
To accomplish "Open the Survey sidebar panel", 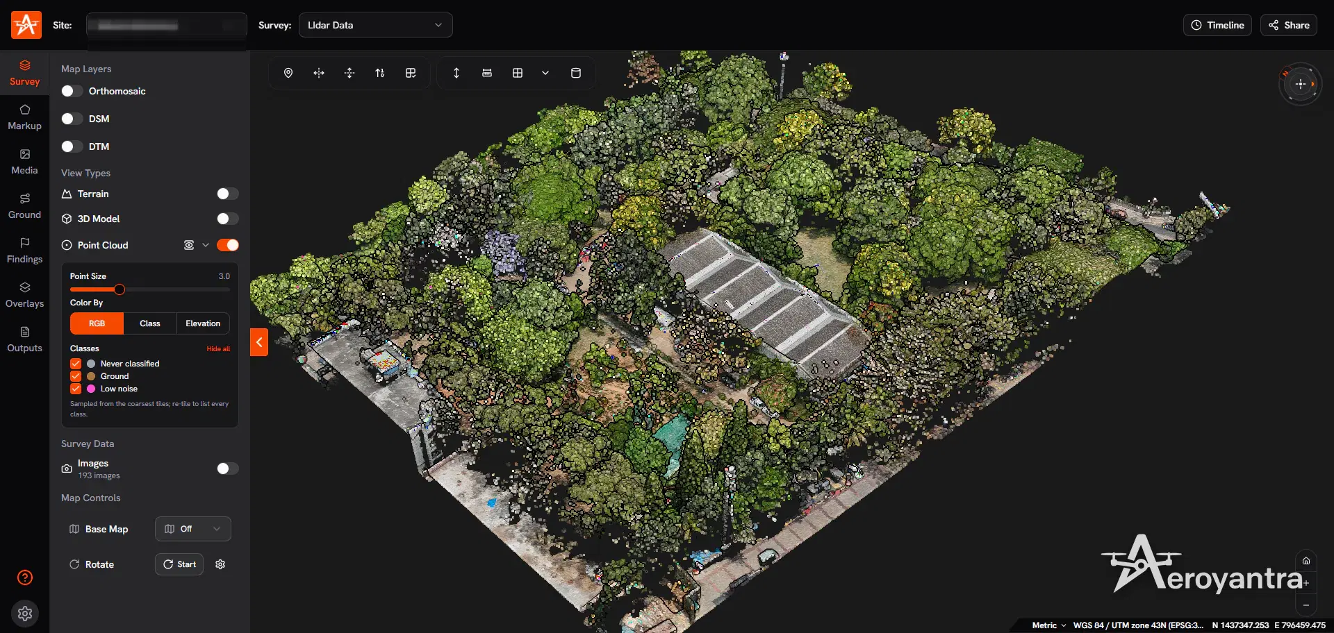I will (24, 73).
